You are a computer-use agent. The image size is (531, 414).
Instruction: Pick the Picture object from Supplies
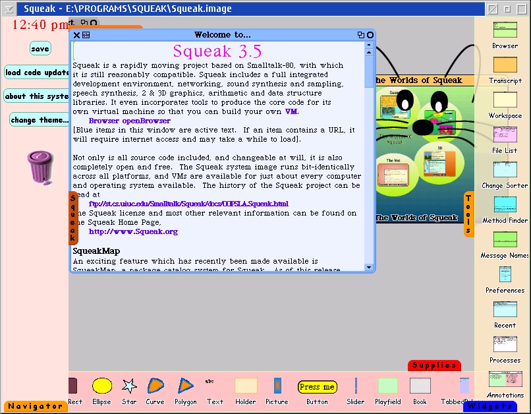coord(277,386)
